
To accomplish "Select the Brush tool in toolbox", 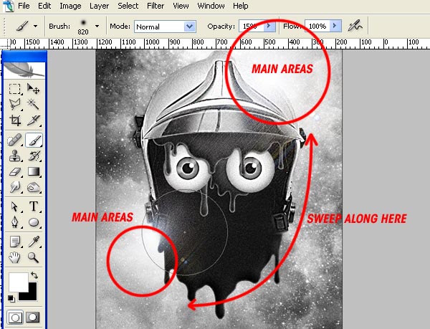I will click(34, 140).
